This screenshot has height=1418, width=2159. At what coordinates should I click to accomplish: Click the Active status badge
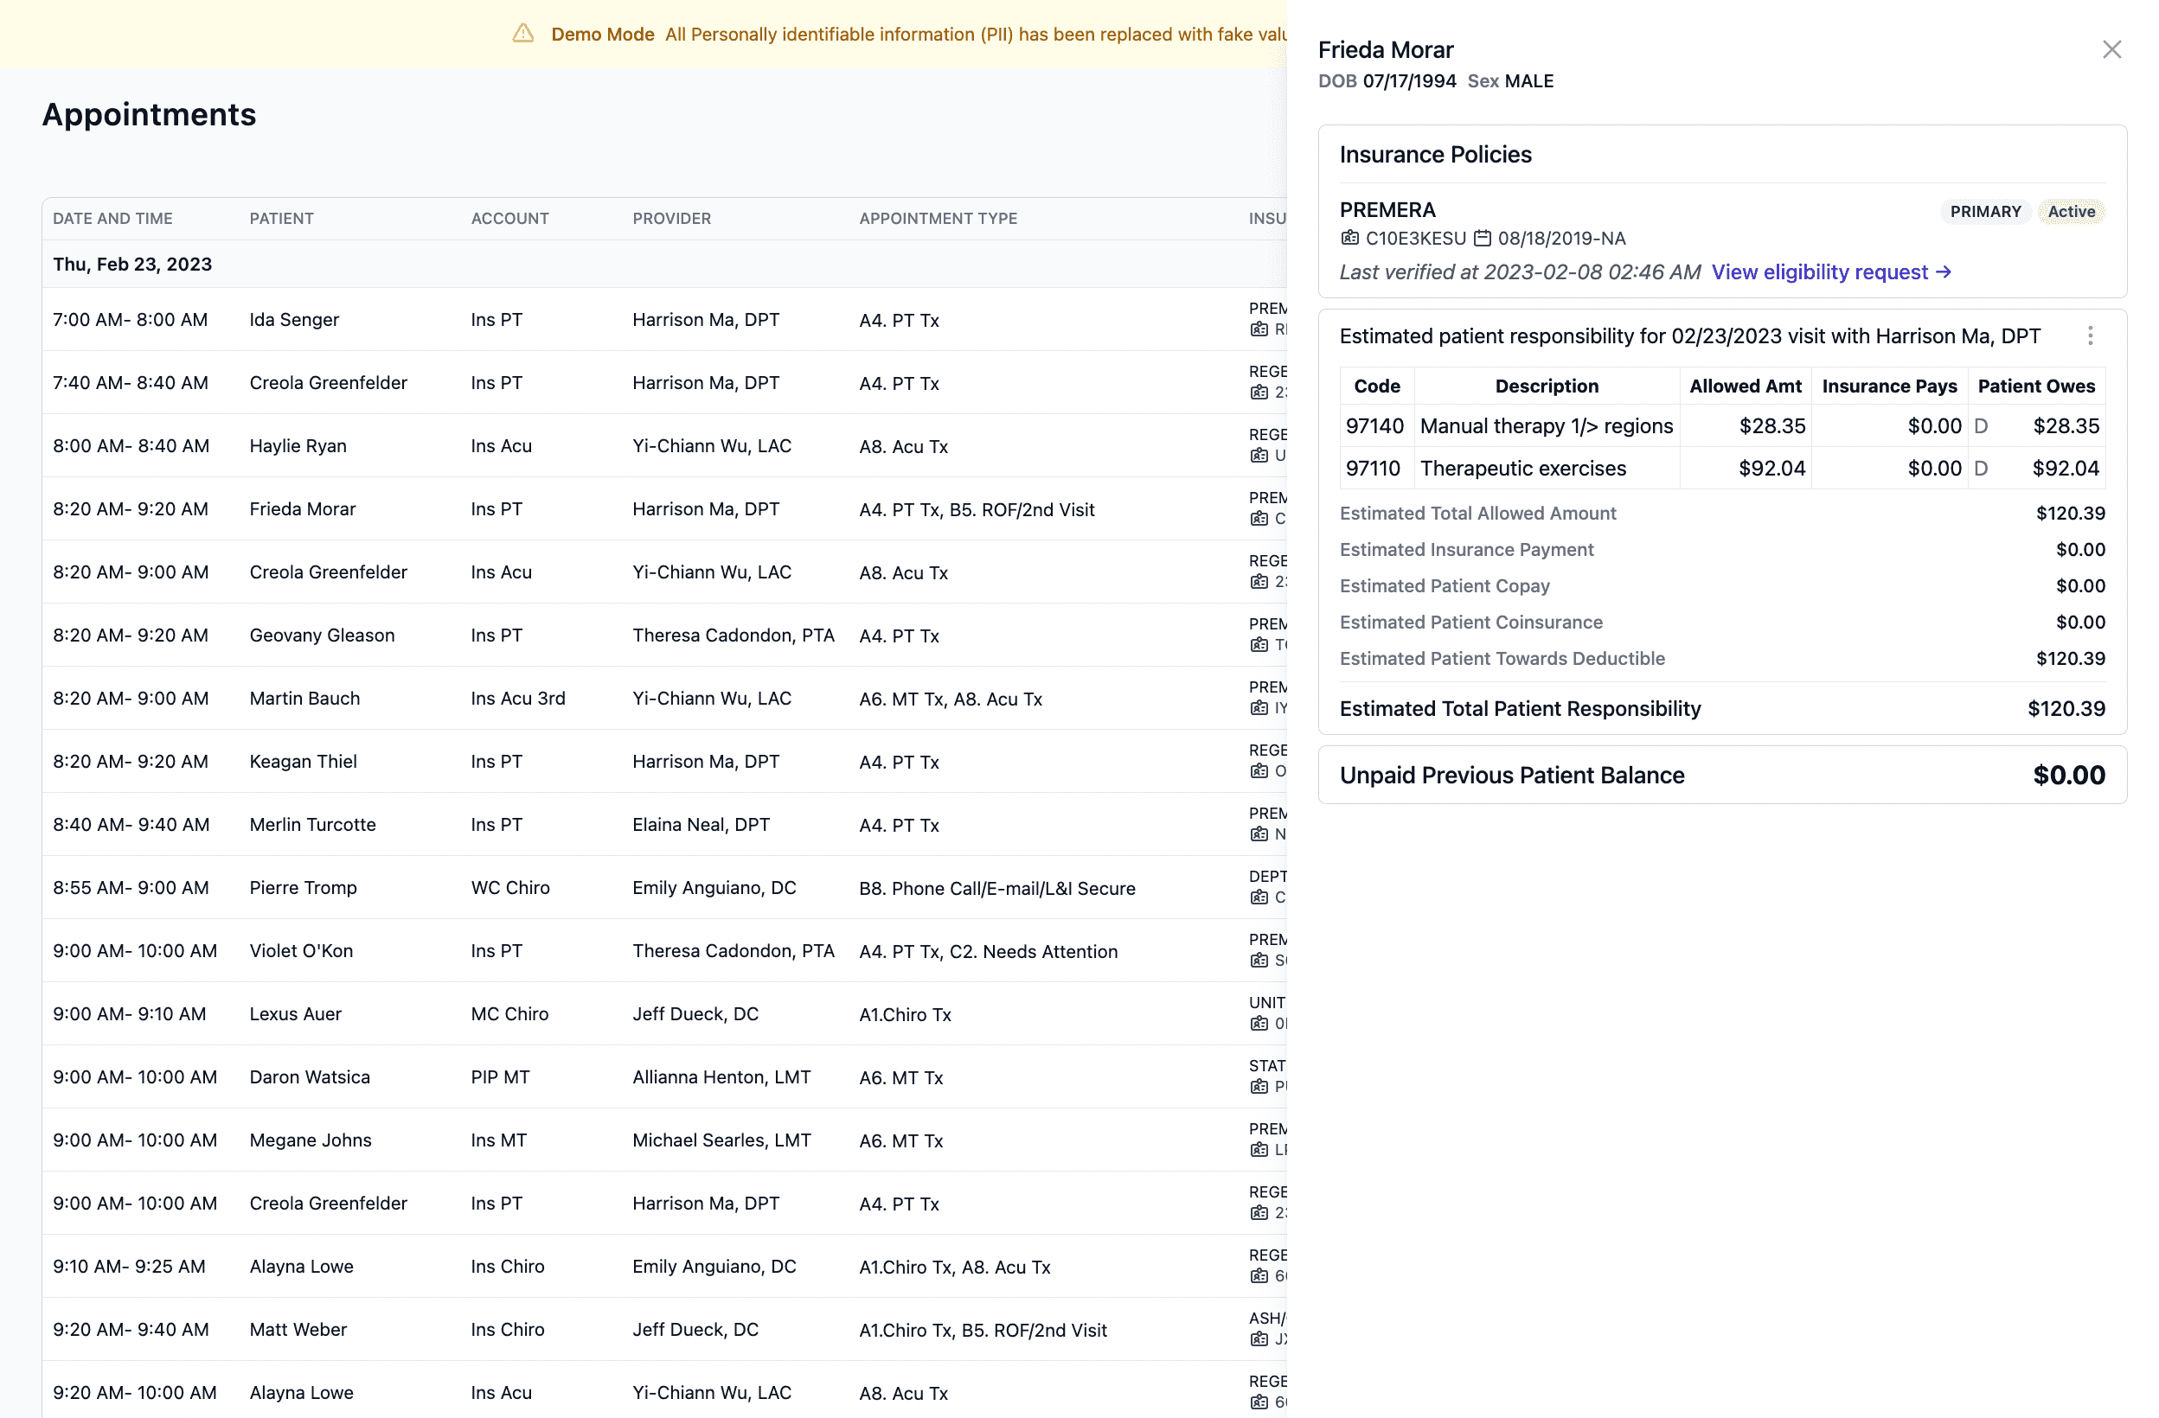[x=2071, y=211]
